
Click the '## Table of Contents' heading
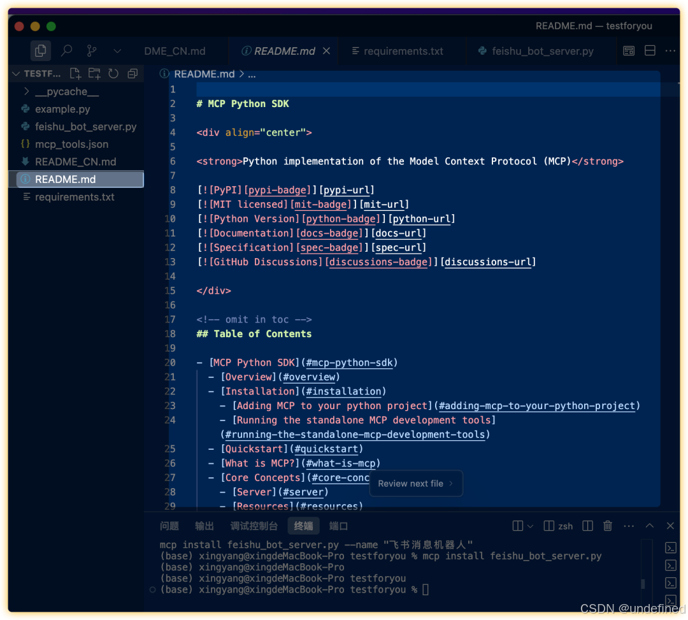click(254, 334)
